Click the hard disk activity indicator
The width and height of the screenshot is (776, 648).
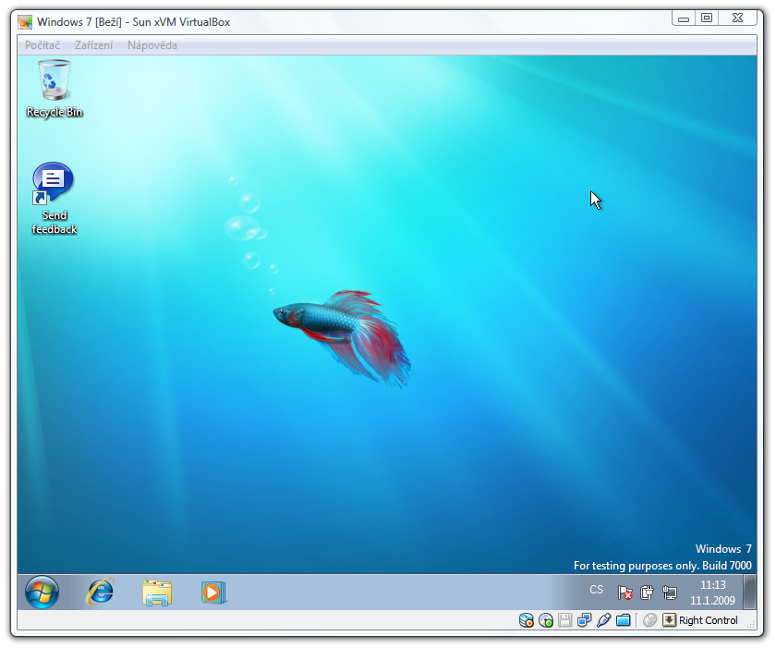click(526, 620)
